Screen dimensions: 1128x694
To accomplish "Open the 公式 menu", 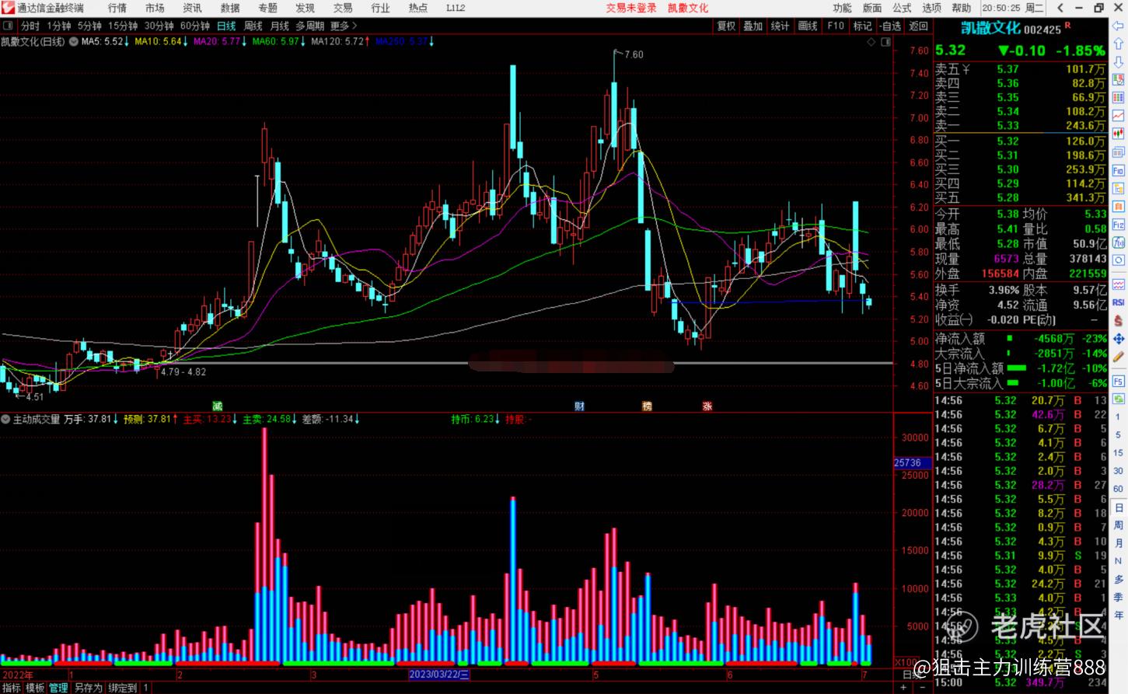I will coord(902,8).
